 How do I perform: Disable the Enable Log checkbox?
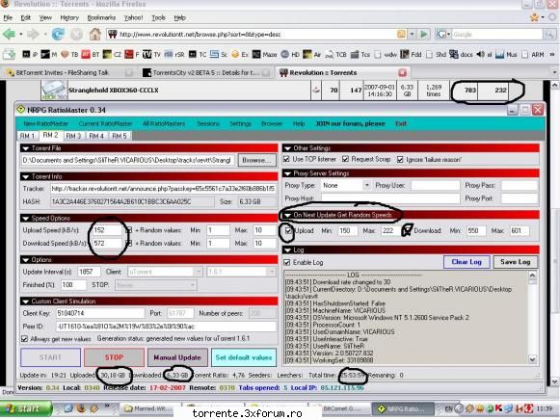tap(287, 262)
